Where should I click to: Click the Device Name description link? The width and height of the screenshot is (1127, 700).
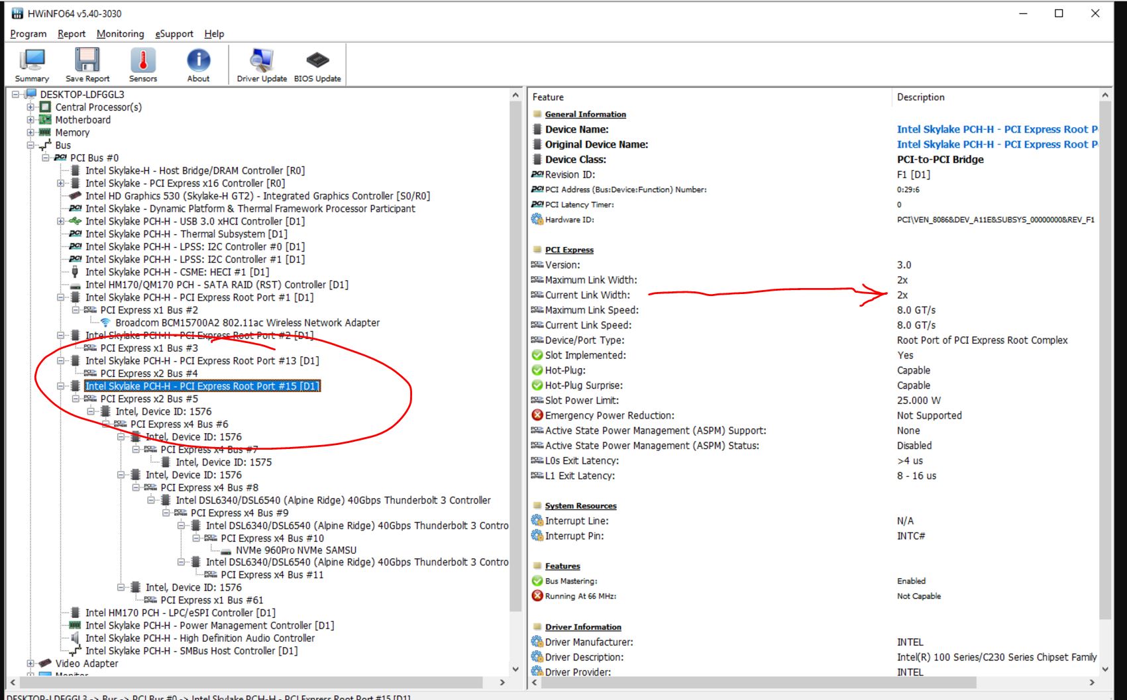click(997, 130)
